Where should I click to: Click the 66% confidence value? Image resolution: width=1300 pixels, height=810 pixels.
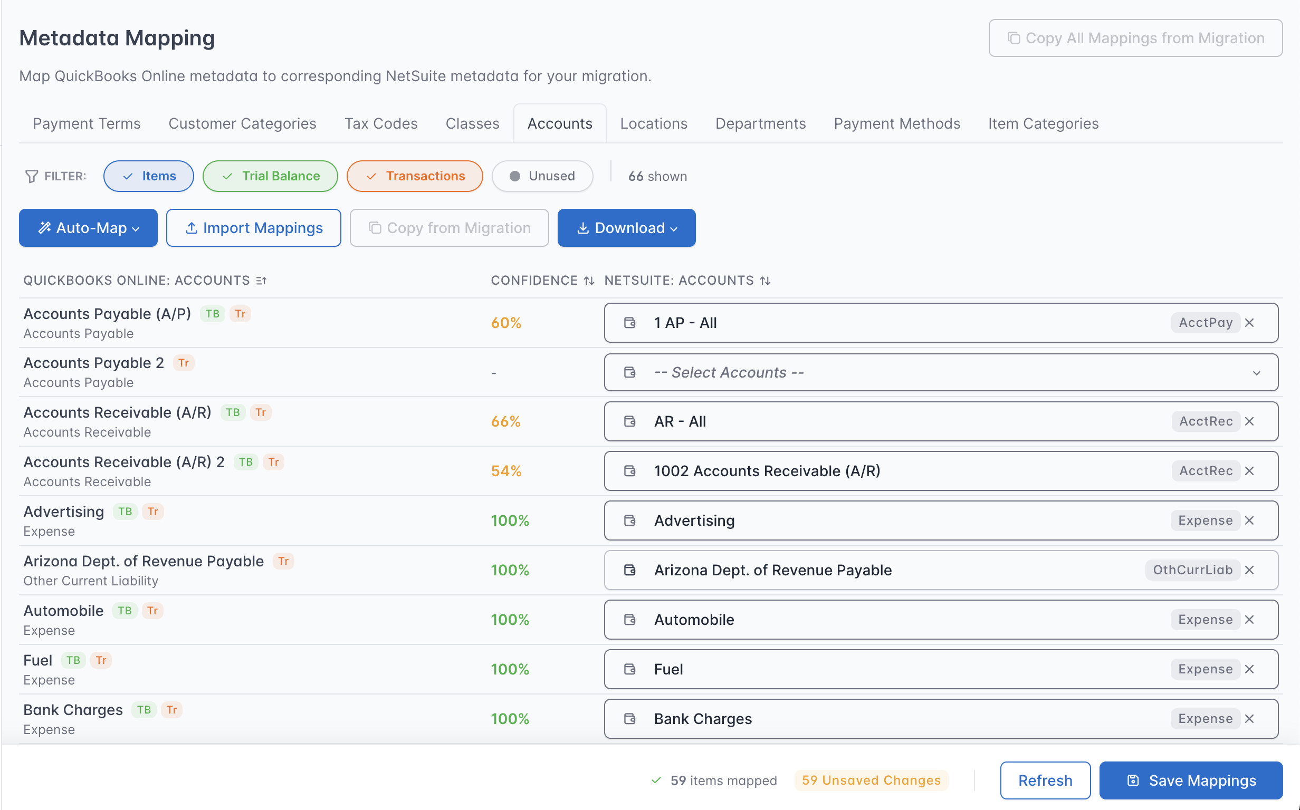point(506,421)
